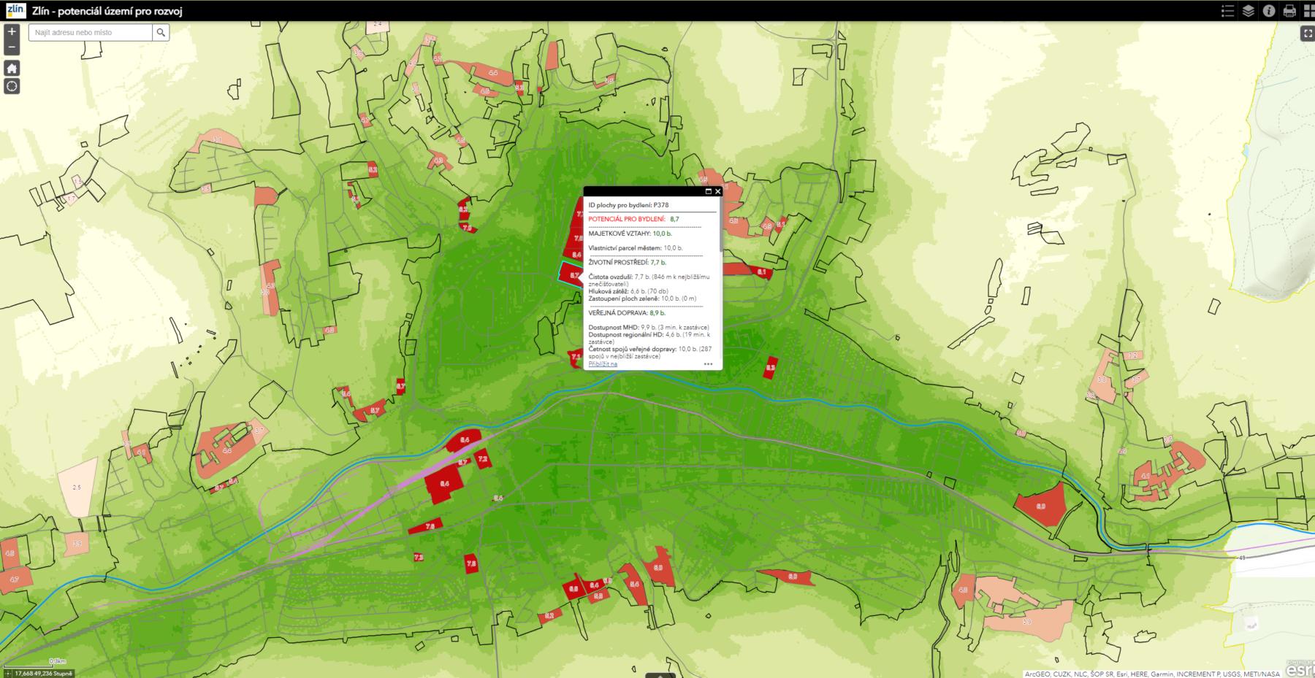Open the popup's three-dot actions menu

tap(708, 364)
